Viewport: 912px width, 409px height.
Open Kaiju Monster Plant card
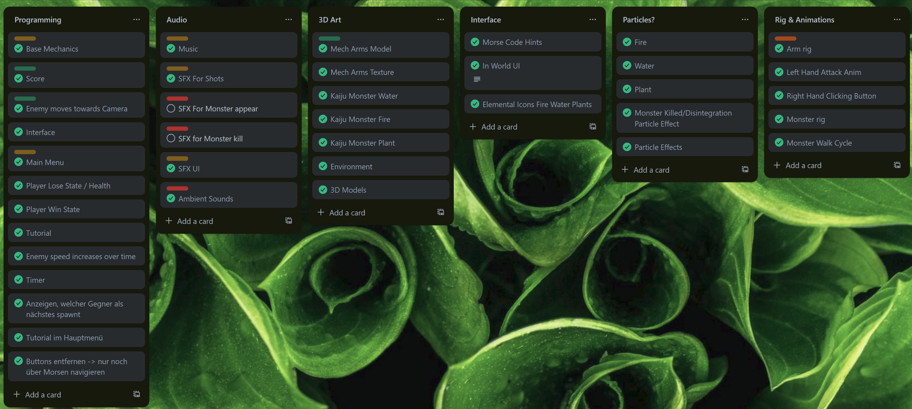tap(381, 143)
